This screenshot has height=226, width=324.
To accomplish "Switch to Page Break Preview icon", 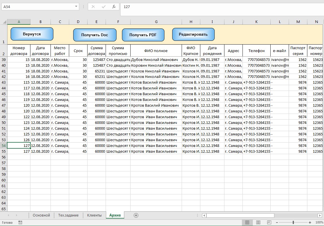I will point(269,223).
